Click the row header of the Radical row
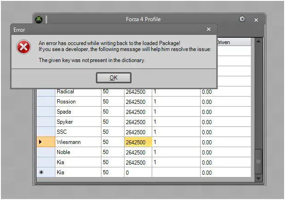The width and height of the screenshot is (285, 200). click(46, 92)
